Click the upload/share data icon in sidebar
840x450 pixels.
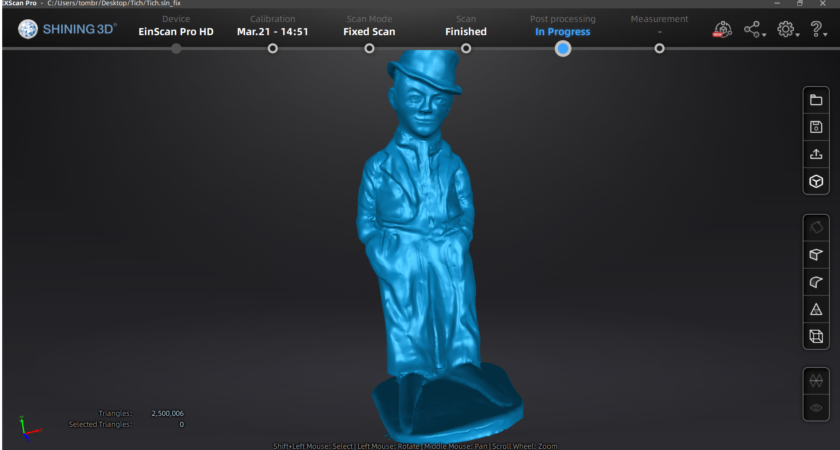[816, 154]
